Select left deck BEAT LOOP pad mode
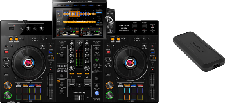Screen dimensions: 225x103 click(x=25, y=85)
